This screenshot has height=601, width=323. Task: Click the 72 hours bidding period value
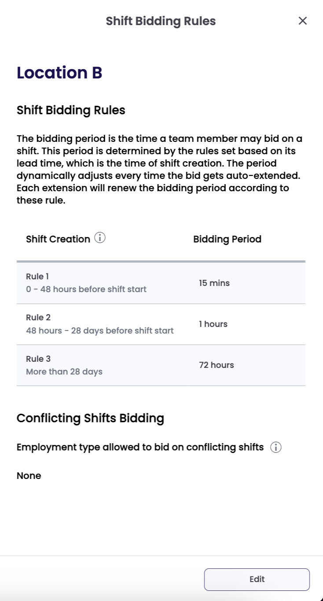[x=217, y=365]
